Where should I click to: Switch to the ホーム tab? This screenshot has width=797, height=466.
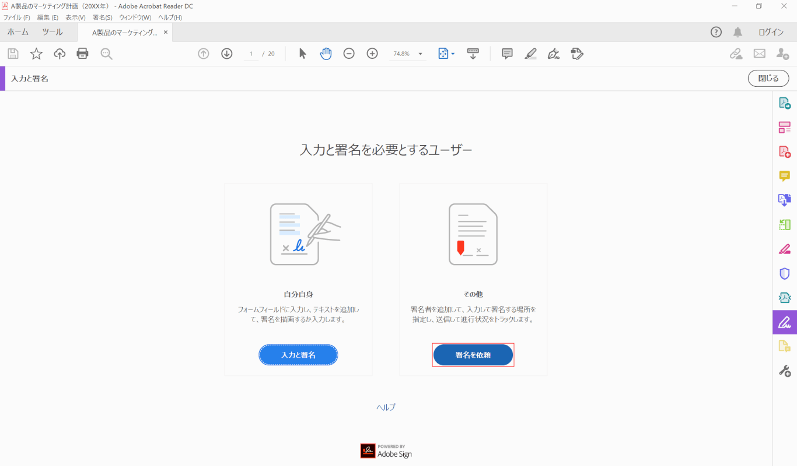tap(18, 32)
